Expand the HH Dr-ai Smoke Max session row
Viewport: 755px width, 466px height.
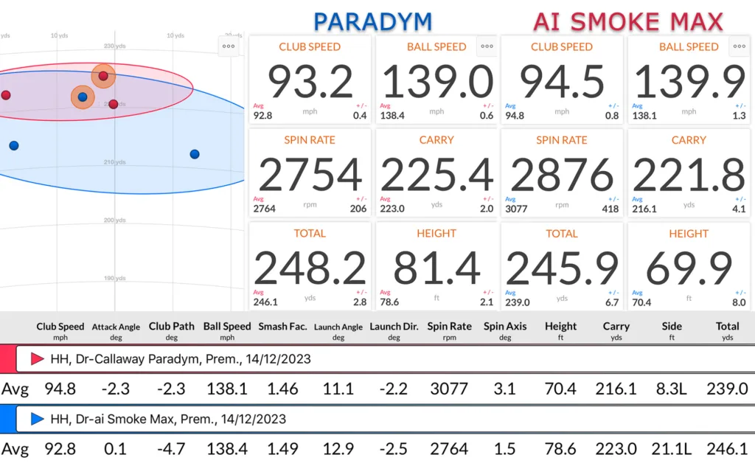tap(168, 419)
